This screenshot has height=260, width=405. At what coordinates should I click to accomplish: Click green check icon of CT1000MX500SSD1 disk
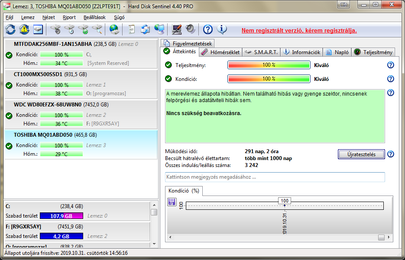click(9, 85)
